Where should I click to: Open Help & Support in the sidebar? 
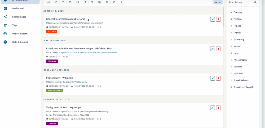20,42
